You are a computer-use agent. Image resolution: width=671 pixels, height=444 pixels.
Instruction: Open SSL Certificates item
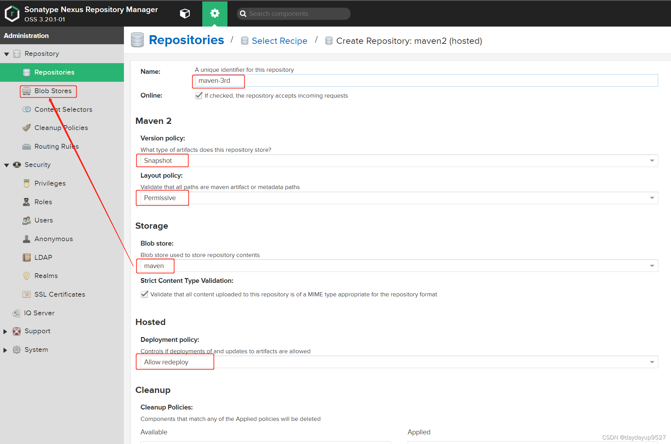(x=59, y=295)
